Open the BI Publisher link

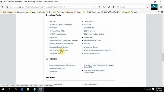coord(54,28)
